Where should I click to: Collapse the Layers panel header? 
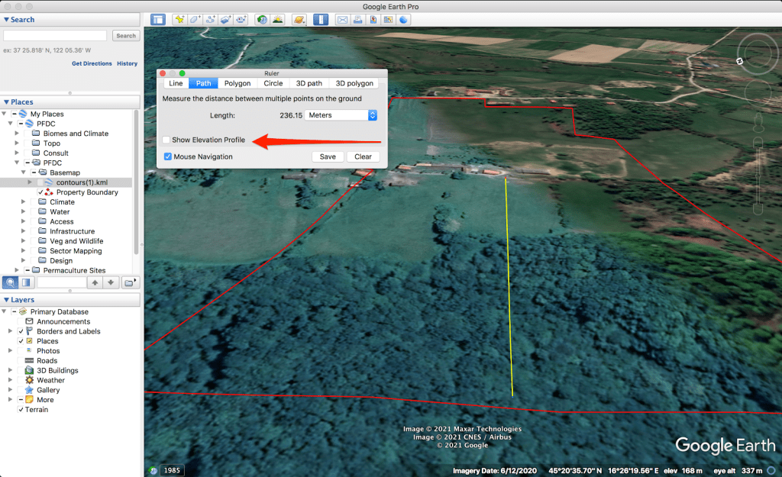(x=69, y=300)
